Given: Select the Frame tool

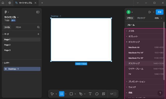Looking at the screenshot, I should pos(62,94).
